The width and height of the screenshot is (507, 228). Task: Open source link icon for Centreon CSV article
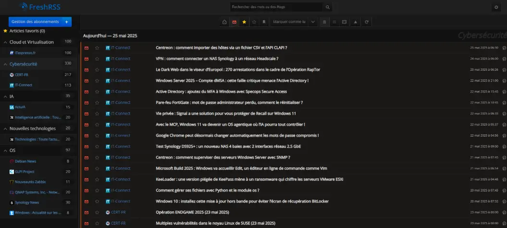click(x=504, y=48)
